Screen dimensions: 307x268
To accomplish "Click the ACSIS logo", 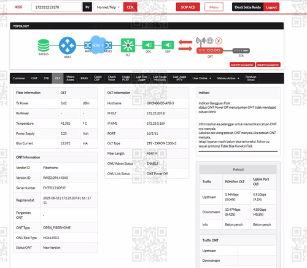I will [18, 7].
